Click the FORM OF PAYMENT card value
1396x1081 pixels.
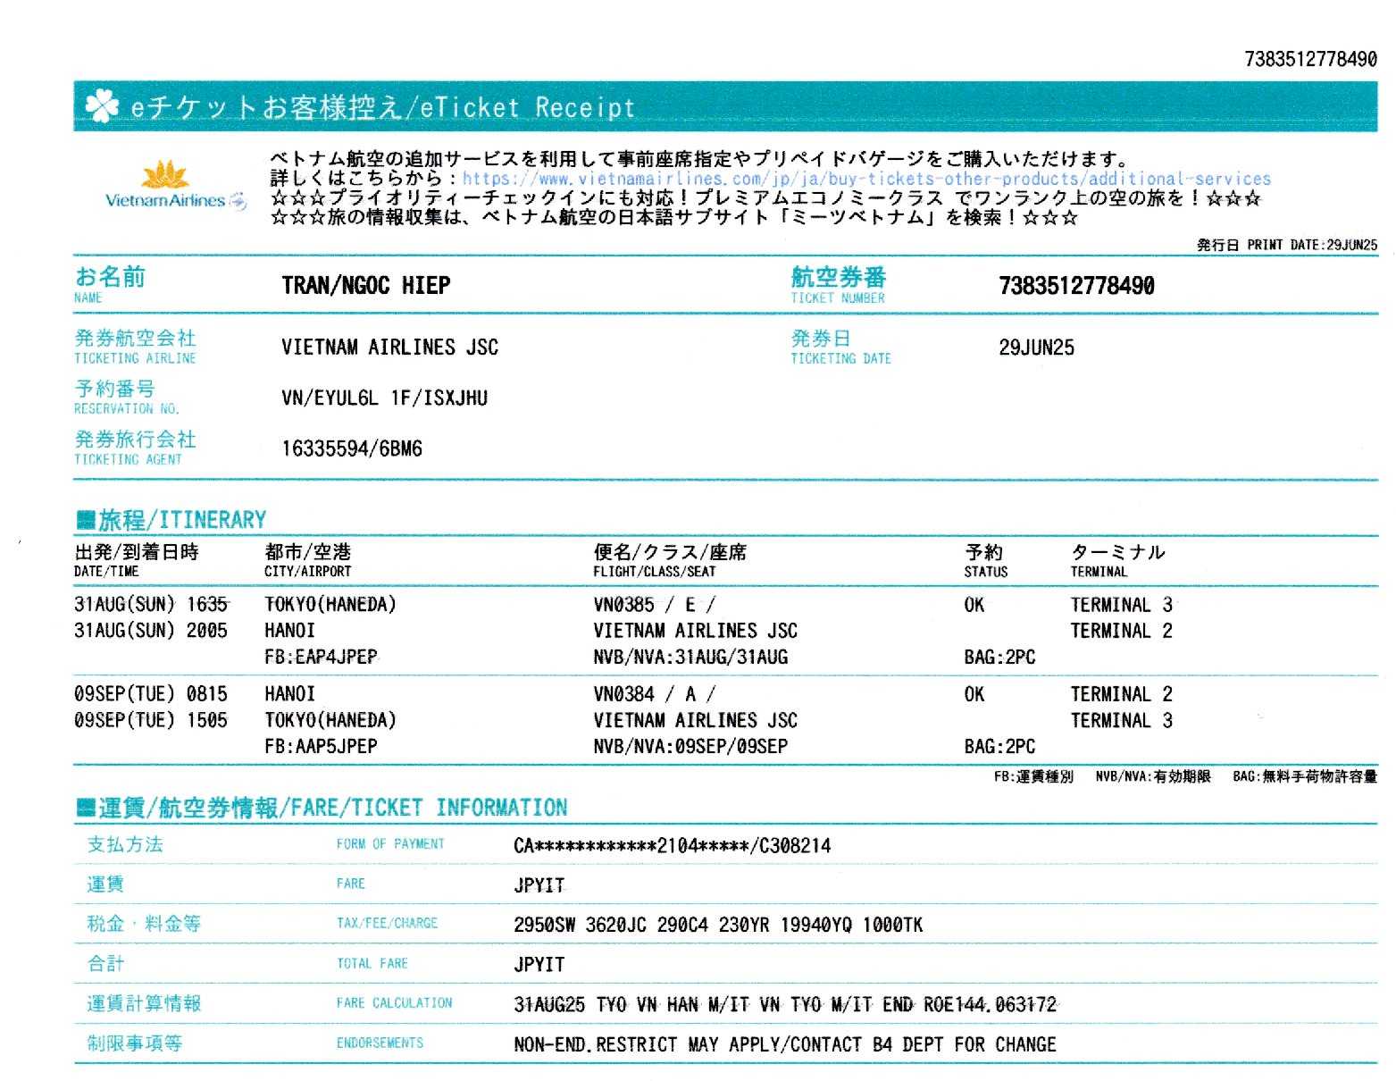tap(672, 845)
